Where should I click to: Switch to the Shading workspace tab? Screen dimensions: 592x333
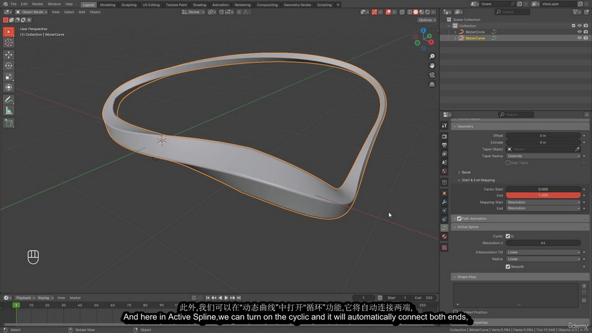(200, 5)
